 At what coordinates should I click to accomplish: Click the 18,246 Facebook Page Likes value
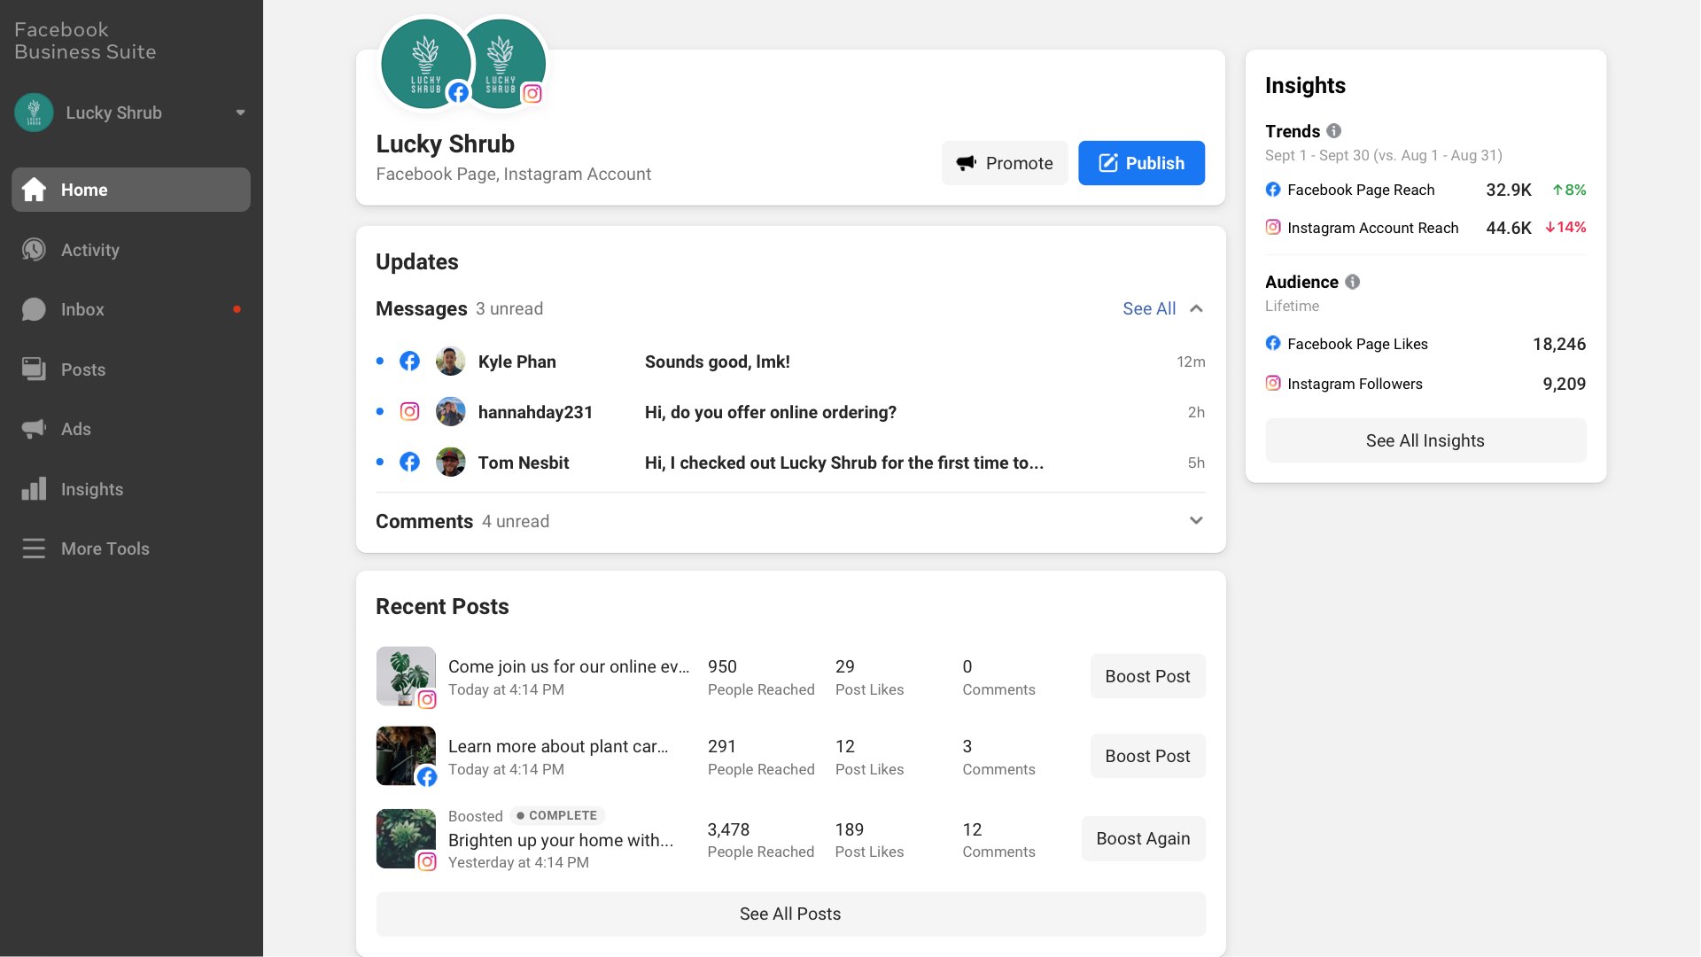coord(1559,344)
